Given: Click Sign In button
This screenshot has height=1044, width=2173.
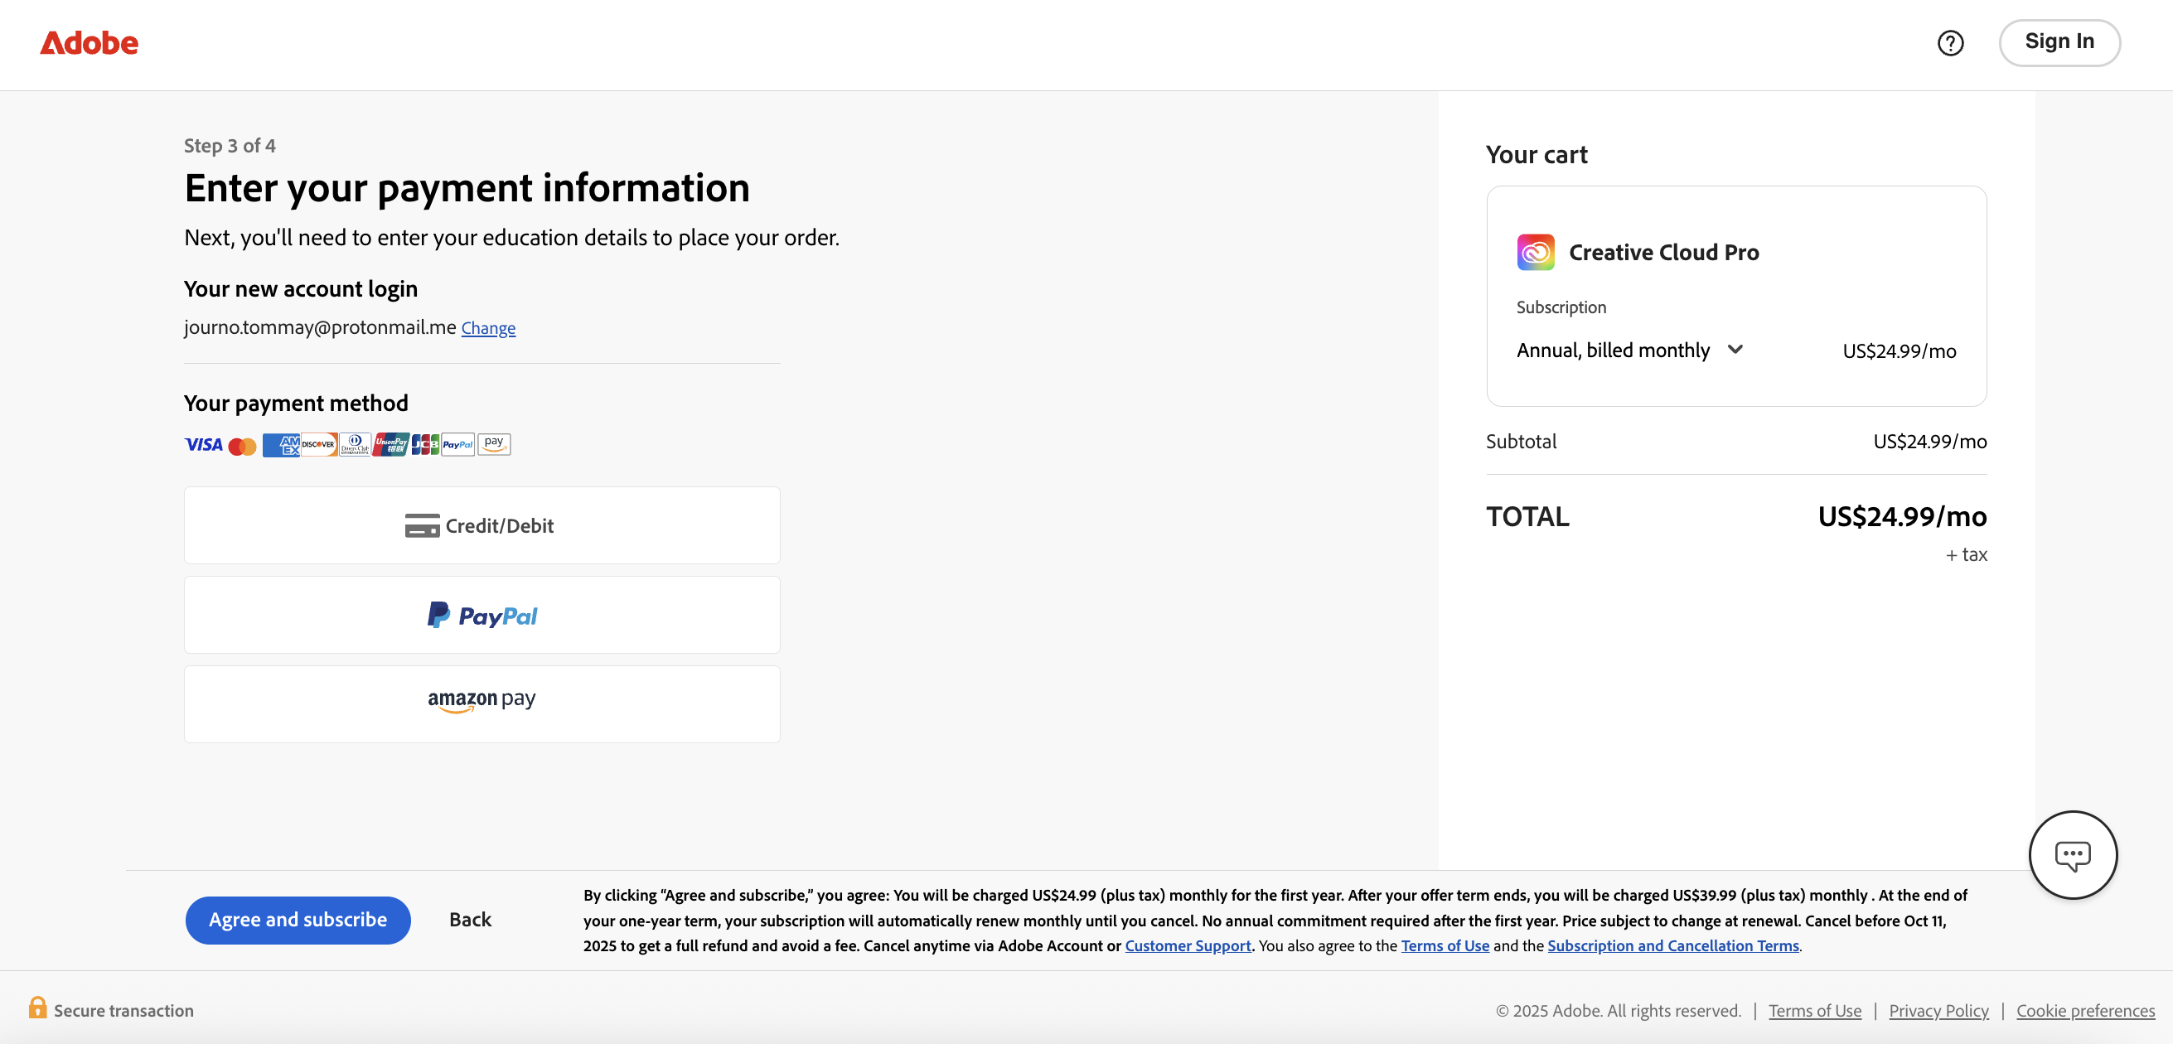Looking at the screenshot, I should (x=2059, y=42).
